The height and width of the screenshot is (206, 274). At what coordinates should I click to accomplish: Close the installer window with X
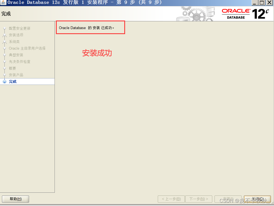(x=269, y=2)
